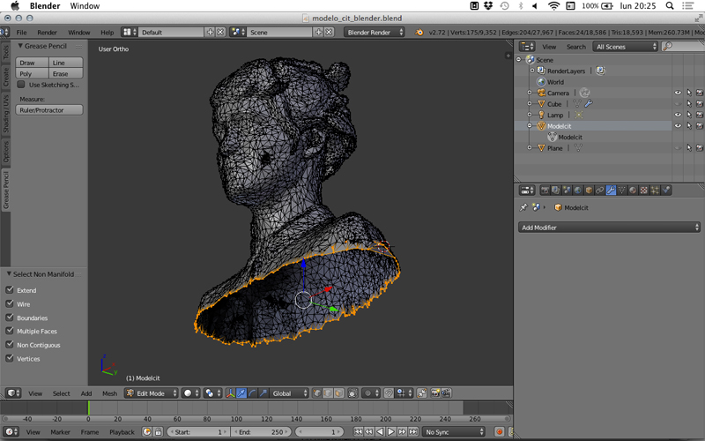Toggle the Non Contiguous checkbox

point(10,345)
